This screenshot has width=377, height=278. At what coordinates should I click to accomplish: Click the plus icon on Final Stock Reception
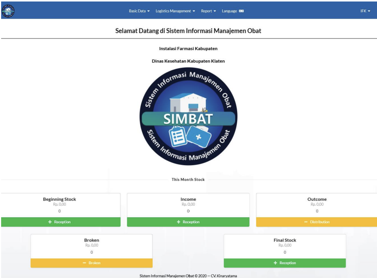pyautogui.click(x=275, y=263)
